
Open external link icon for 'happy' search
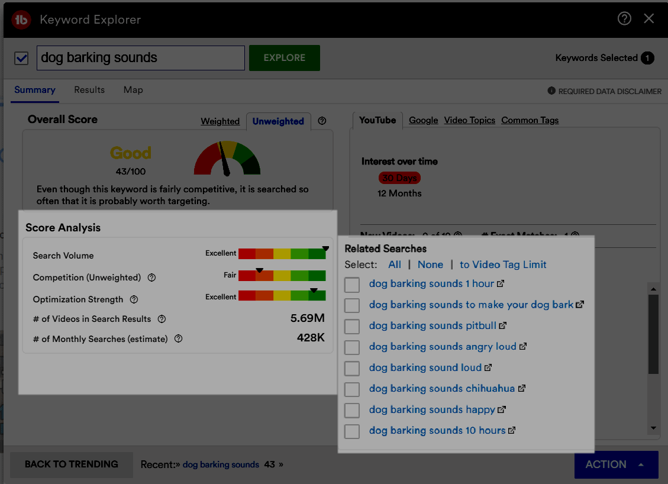tap(501, 409)
